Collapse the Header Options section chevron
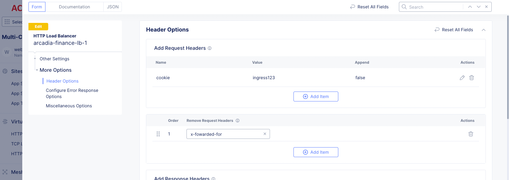This screenshot has width=509, height=180. [x=483, y=30]
